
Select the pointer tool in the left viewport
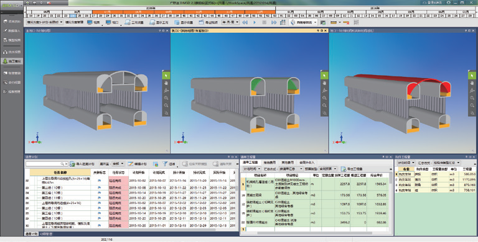click(166, 75)
